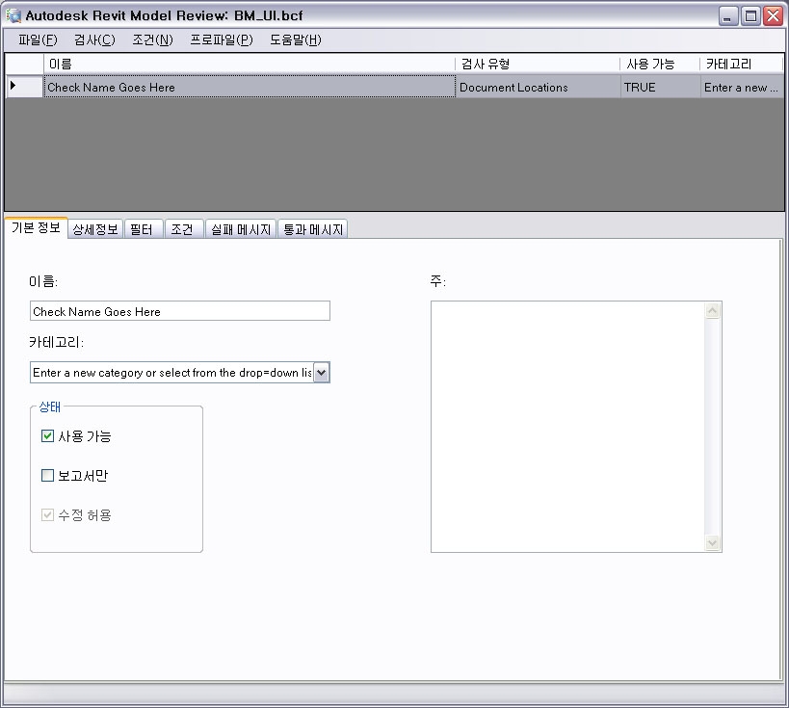Enable the 보고서만 checkbox

[47, 475]
